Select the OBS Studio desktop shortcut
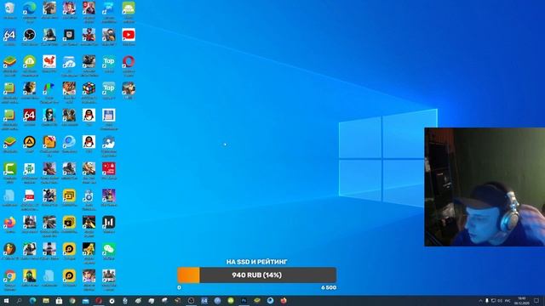Image resolution: width=545 pixels, height=306 pixels. point(30,35)
